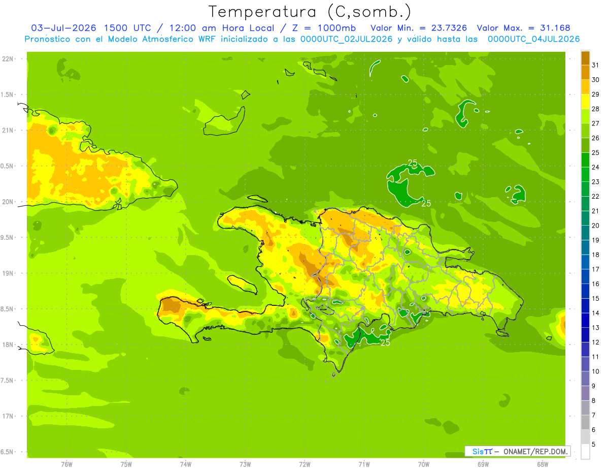Click the legend value label 20
609x471 pixels.
coord(595,226)
